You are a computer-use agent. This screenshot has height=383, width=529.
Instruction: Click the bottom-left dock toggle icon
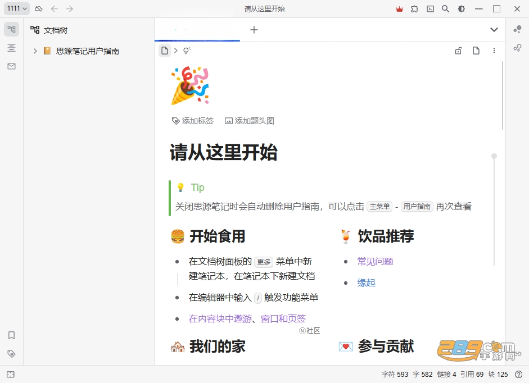point(11,374)
